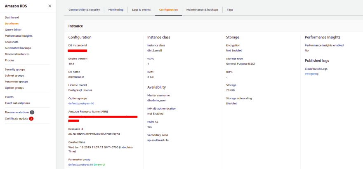363x169 pixels.
Task: Select the Created time value text
Action: [x=101, y=149]
